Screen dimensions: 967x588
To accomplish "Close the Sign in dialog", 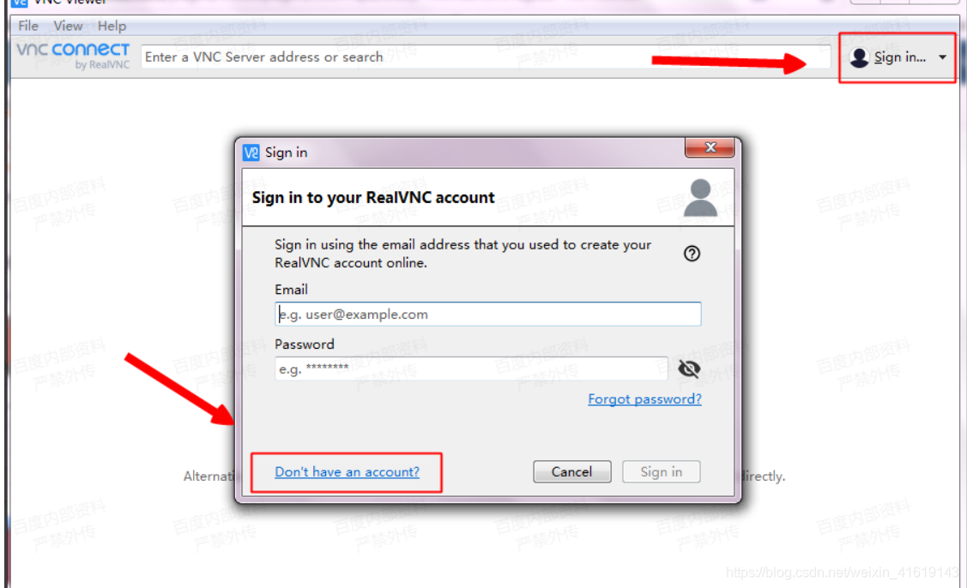I will click(710, 147).
